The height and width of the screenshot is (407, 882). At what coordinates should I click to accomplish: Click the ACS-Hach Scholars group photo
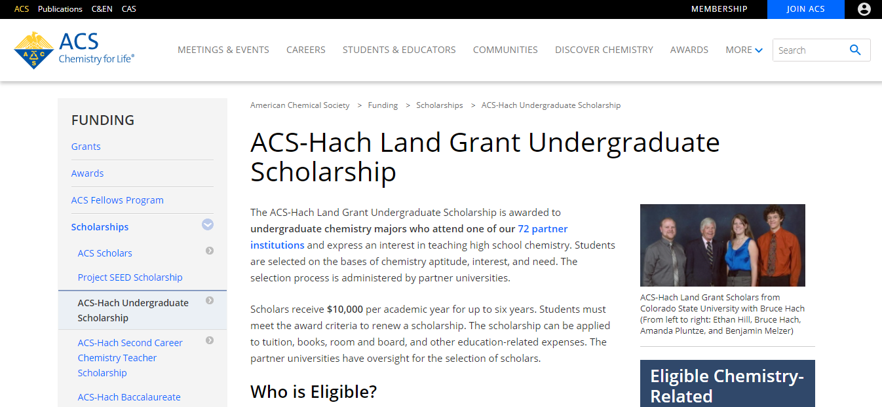722,245
